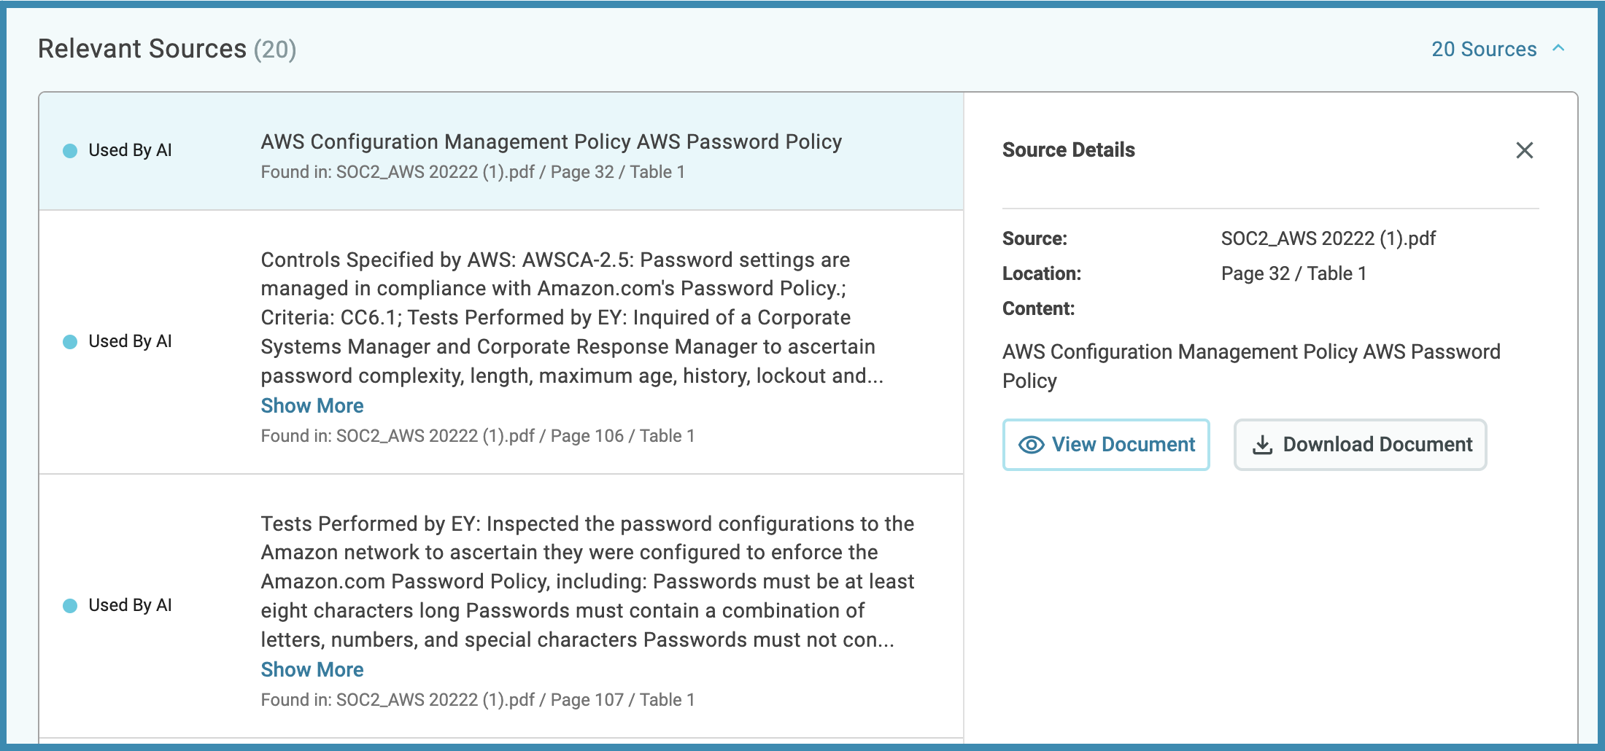Click the Relevant Sources (20) heading
The image size is (1605, 751).
click(167, 49)
